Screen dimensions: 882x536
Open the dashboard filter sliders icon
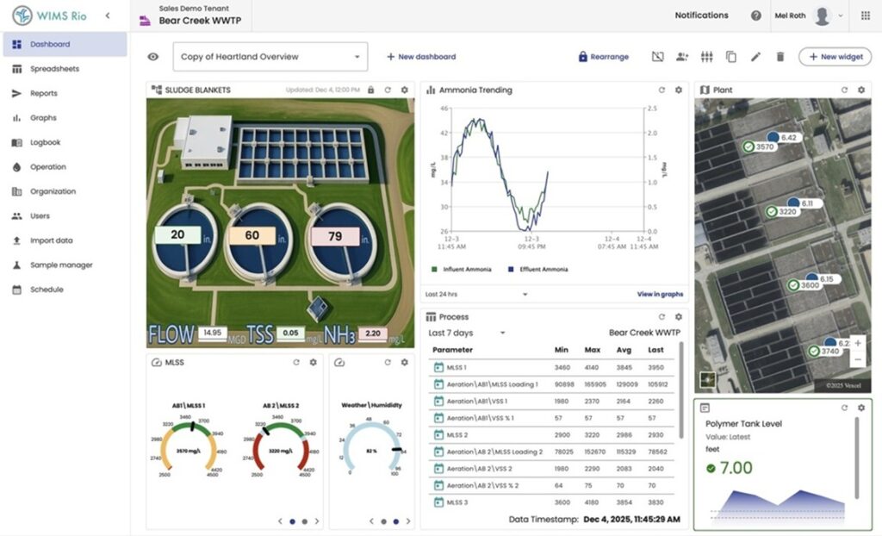click(706, 57)
